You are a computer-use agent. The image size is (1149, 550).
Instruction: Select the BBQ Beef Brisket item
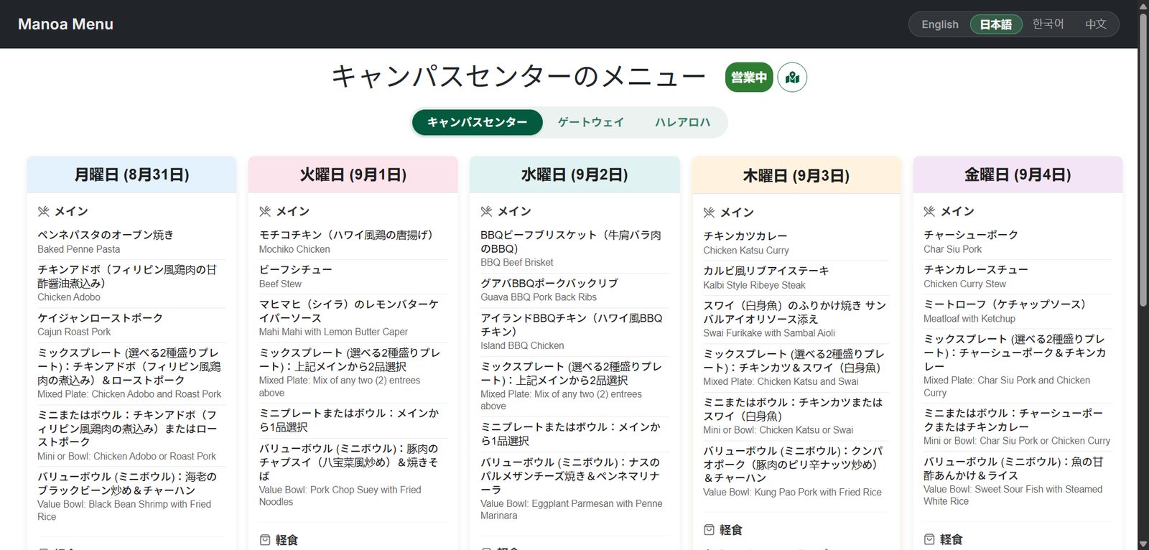click(x=574, y=248)
